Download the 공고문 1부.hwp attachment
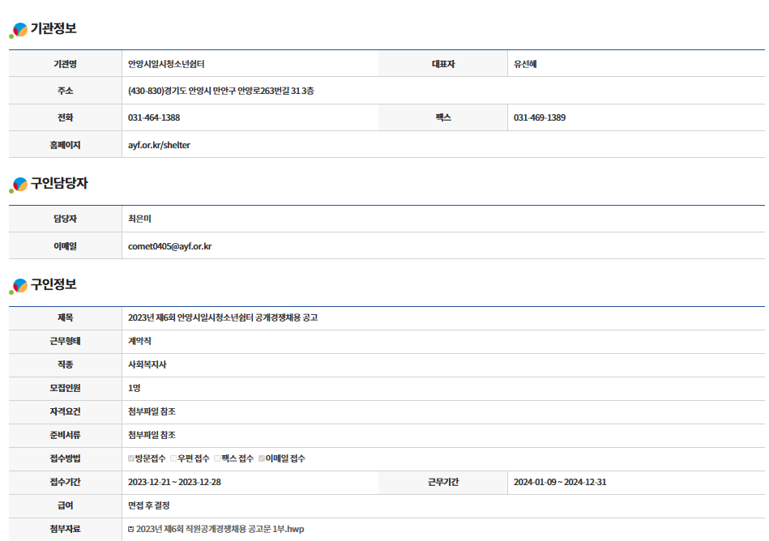The width and height of the screenshot is (769, 541). click(x=220, y=530)
